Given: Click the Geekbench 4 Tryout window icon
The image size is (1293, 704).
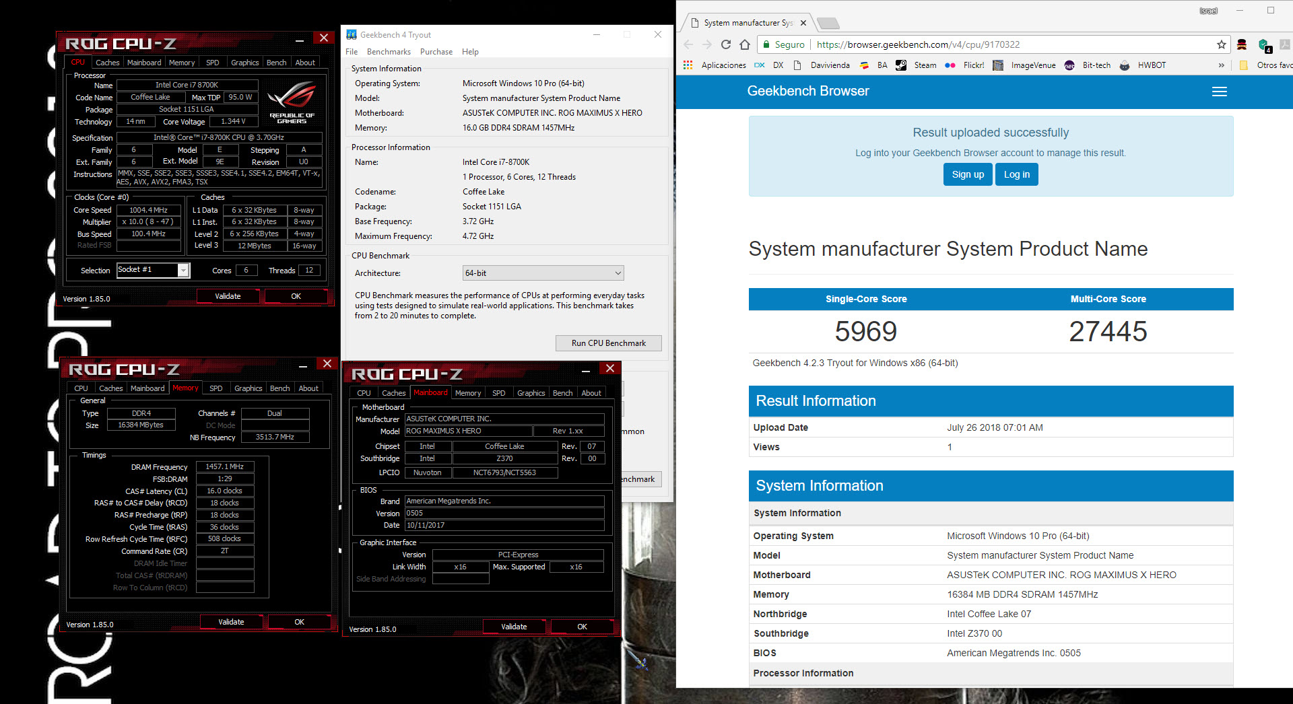Looking at the screenshot, I should point(352,34).
